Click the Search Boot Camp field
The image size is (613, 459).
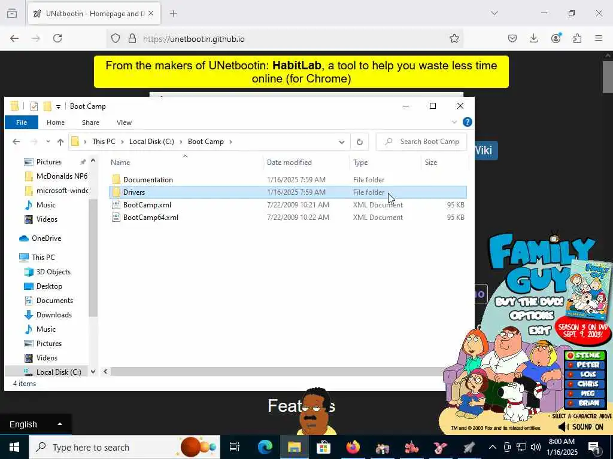421,142
